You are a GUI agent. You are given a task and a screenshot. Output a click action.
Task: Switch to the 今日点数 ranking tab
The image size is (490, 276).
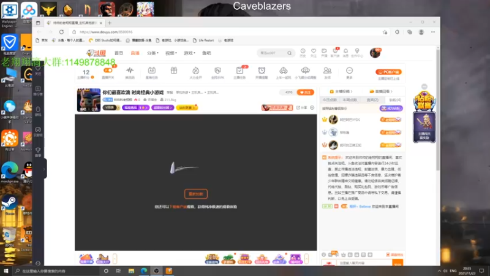[x=330, y=100]
